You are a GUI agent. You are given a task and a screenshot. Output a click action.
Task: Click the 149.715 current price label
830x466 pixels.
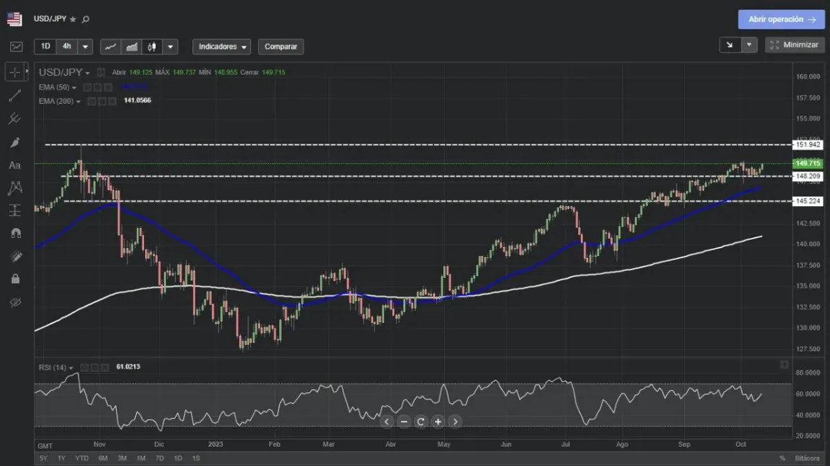point(808,163)
